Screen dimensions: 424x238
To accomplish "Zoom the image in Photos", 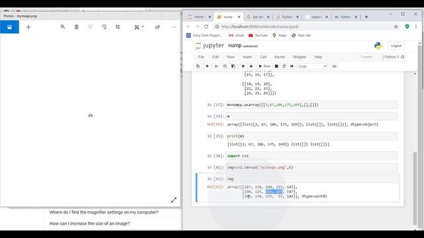I will click(x=63, y=27).
